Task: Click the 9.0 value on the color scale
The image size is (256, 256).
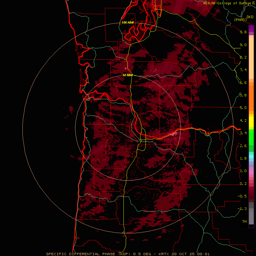Action: click(243, 45)
